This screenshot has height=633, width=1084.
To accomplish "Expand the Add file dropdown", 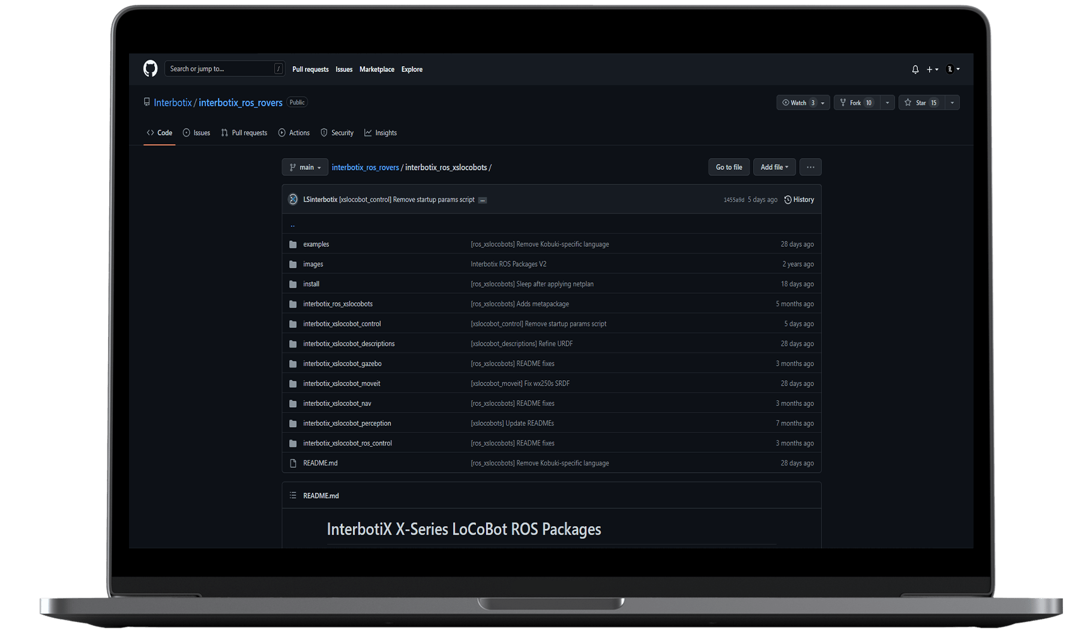I will [x=774, y=168].
